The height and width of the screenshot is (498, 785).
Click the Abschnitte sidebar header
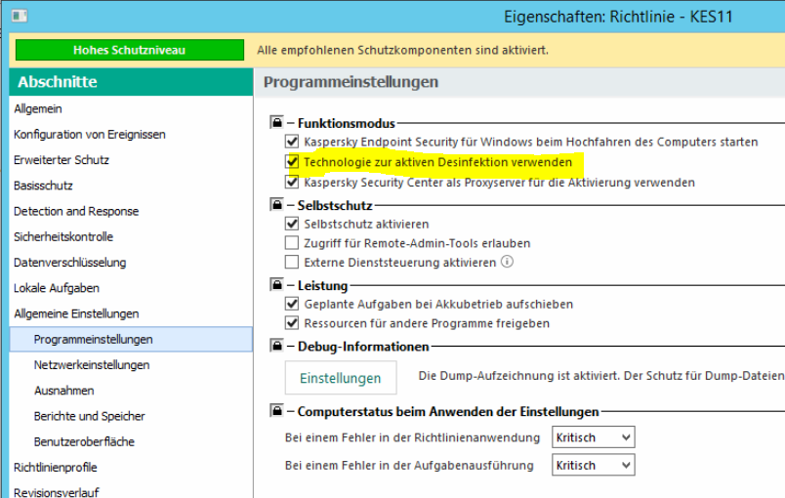(x=131, y=82)
